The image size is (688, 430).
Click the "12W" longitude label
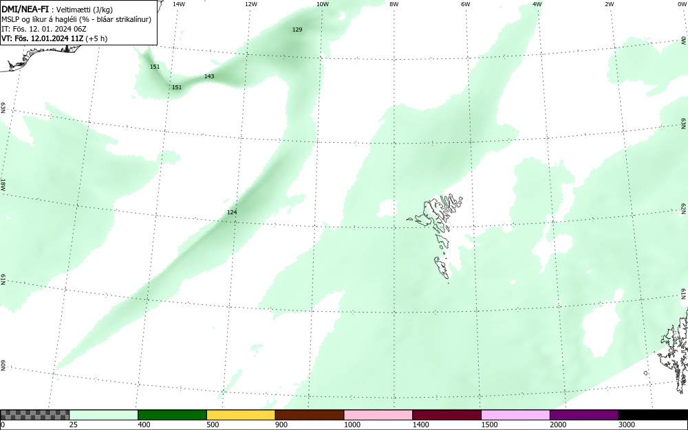tap(250, 4)
